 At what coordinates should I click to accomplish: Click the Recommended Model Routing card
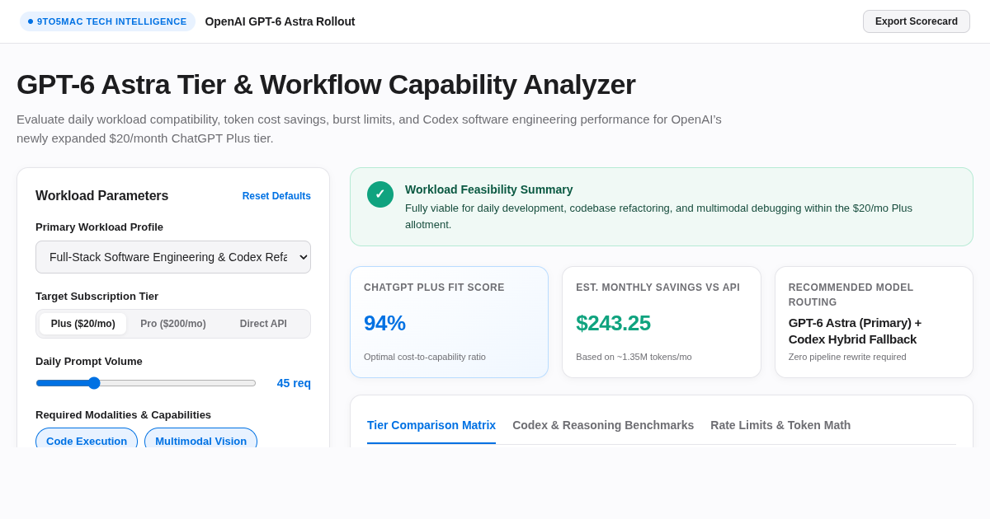click(874, 322)
